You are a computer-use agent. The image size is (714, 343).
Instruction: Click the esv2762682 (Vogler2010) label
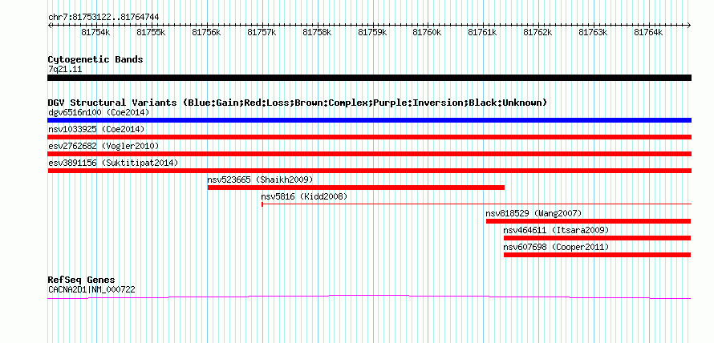pyautogui.click(x=103, y=146)
